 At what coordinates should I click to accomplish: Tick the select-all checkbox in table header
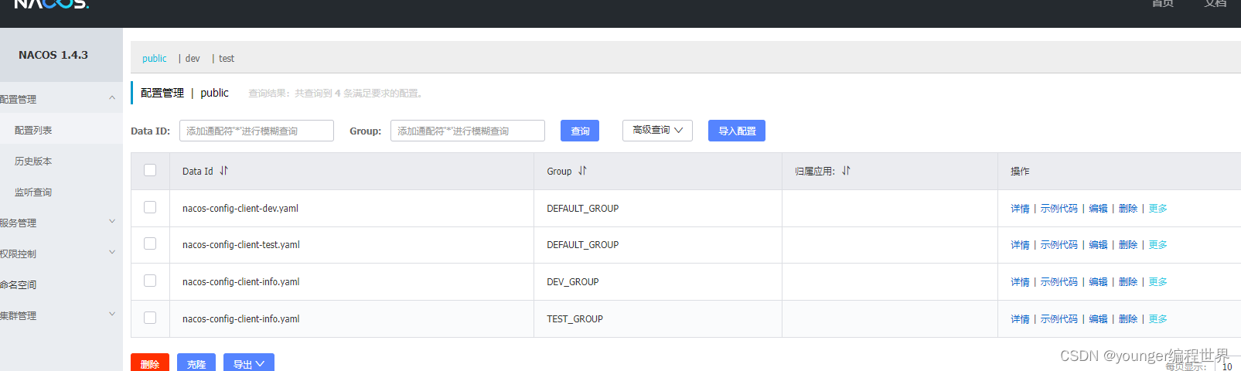tap(150, 170)
